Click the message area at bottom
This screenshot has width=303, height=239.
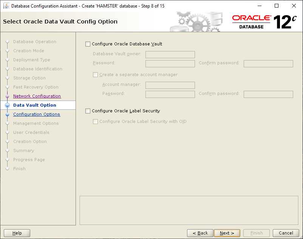click(x=189, y=211)
